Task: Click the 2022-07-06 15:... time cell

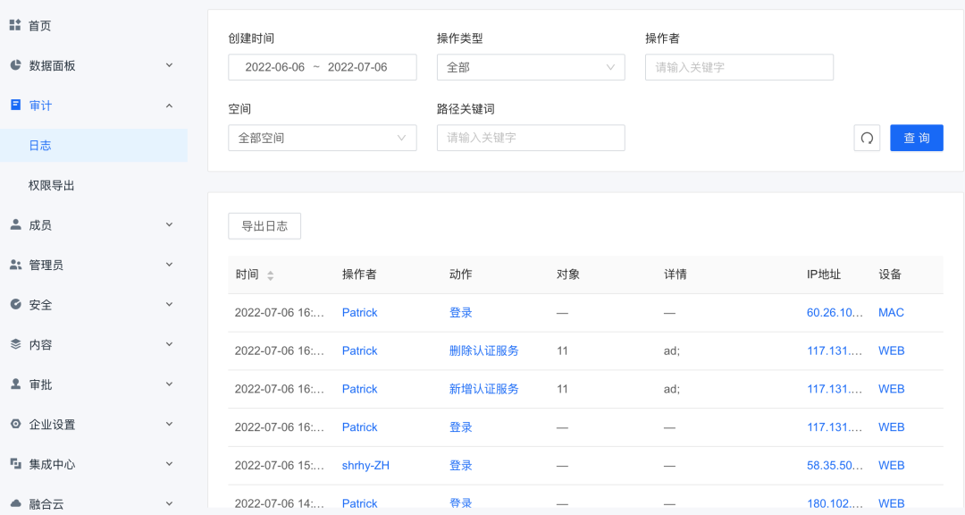Action: coord(279,465)
